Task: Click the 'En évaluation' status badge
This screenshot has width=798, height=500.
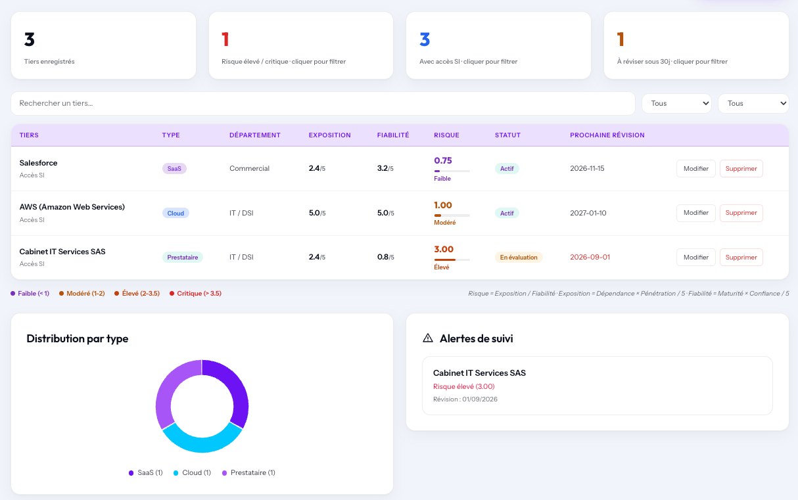Action: (519, 258)
